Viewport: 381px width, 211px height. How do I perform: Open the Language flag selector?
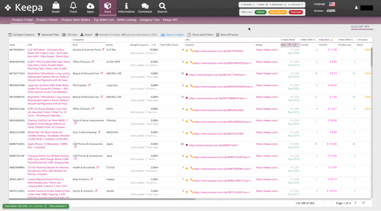point(332,4)
